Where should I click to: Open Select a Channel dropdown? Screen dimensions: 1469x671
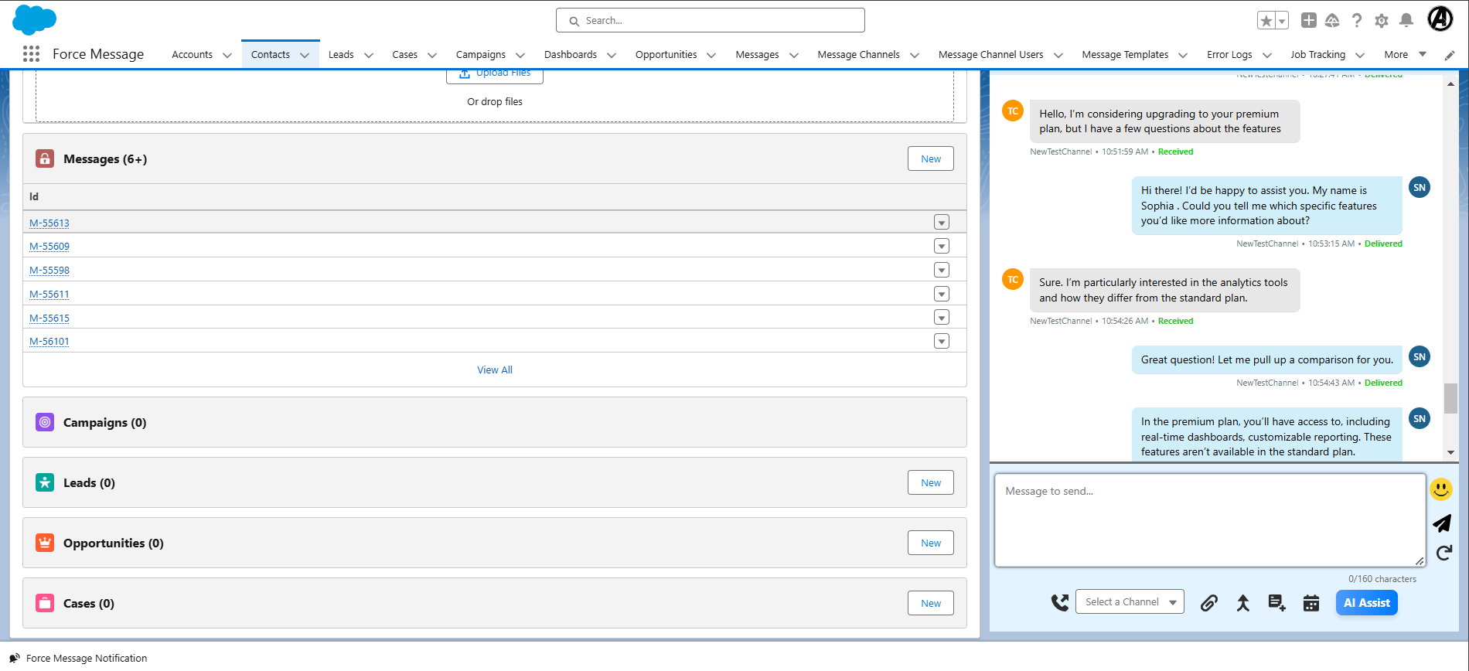(1130, 602)
